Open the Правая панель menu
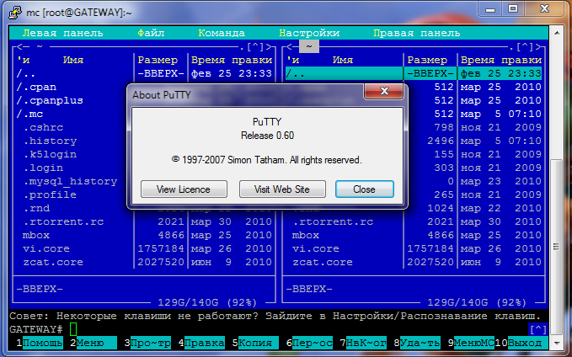The image size is (572, 357). (417, 33)
